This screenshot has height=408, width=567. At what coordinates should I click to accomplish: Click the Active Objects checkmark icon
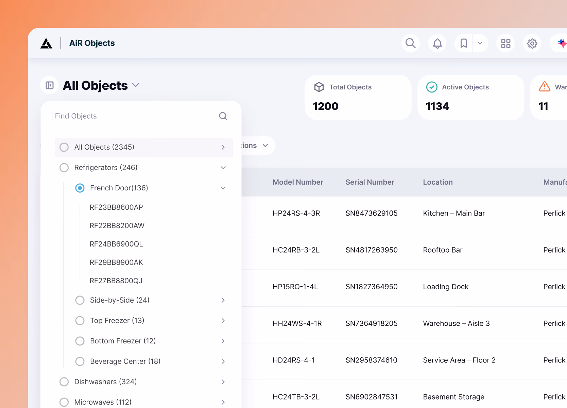(432, 87)
